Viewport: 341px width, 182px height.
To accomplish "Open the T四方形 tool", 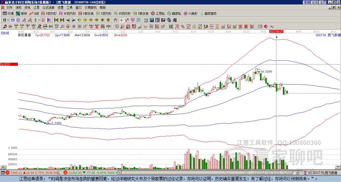I will [x=104, y=13].
